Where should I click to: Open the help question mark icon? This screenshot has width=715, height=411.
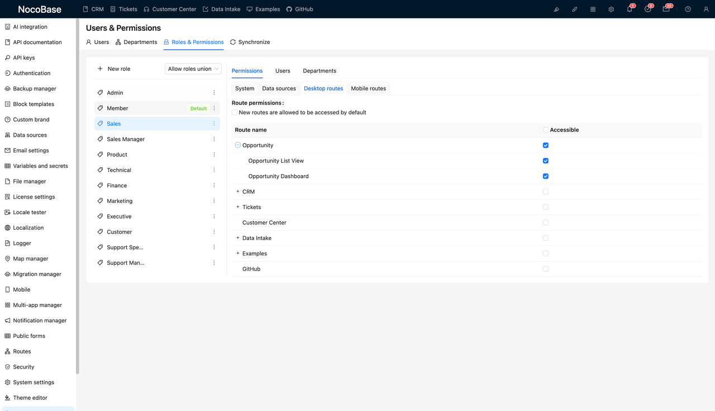(x=688, y=9)
